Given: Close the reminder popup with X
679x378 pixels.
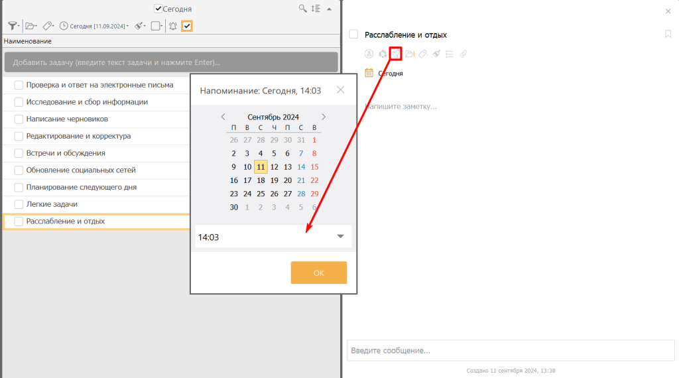Looking at the screenshot, I should point(340,90).
